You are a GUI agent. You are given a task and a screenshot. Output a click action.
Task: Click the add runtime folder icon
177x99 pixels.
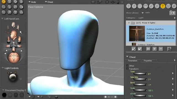click(172, 13)
